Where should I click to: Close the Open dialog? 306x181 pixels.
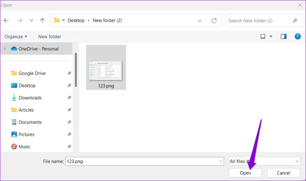point(300,5)
